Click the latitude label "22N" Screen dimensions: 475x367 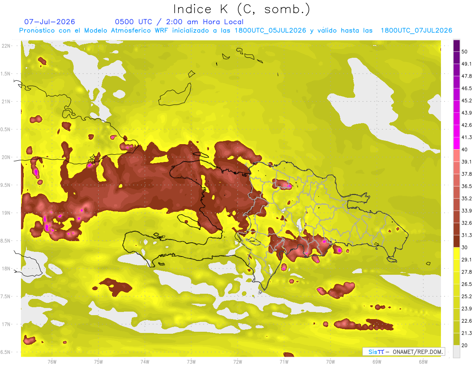point(6,46)
